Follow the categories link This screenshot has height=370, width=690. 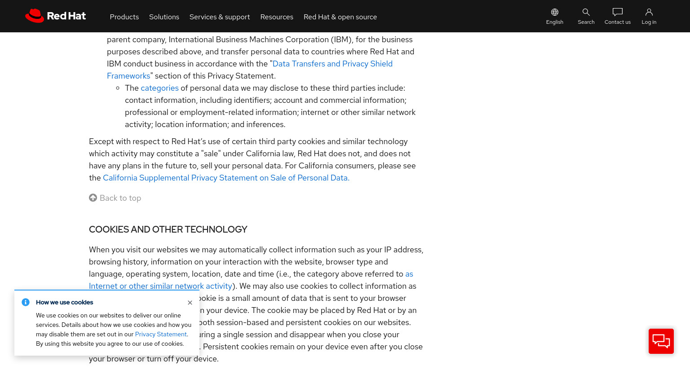click(x=159, y=88)
